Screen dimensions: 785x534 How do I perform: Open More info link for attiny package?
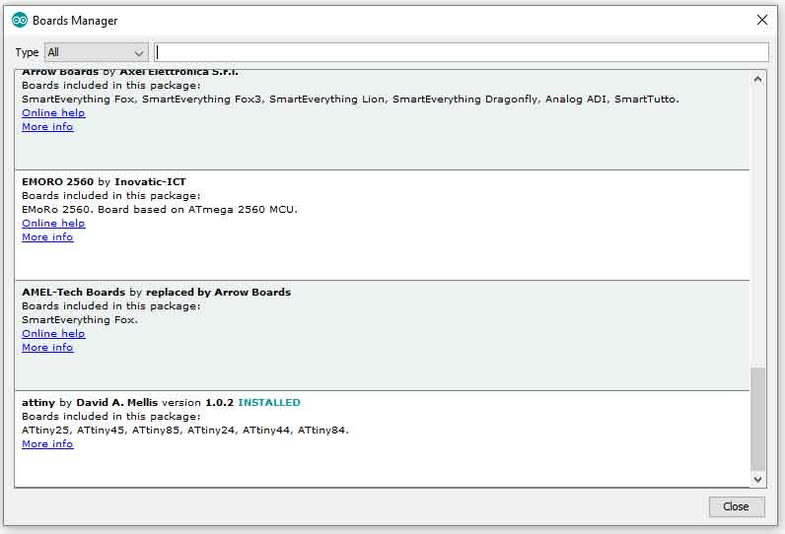tap(47, 444)
